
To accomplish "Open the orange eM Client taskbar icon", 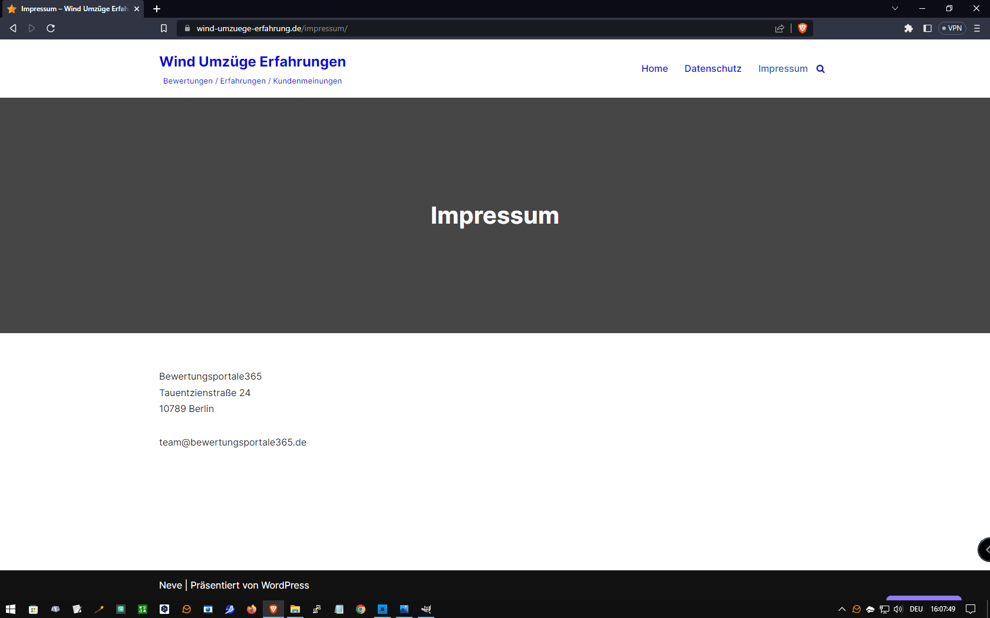I will 186,609.
